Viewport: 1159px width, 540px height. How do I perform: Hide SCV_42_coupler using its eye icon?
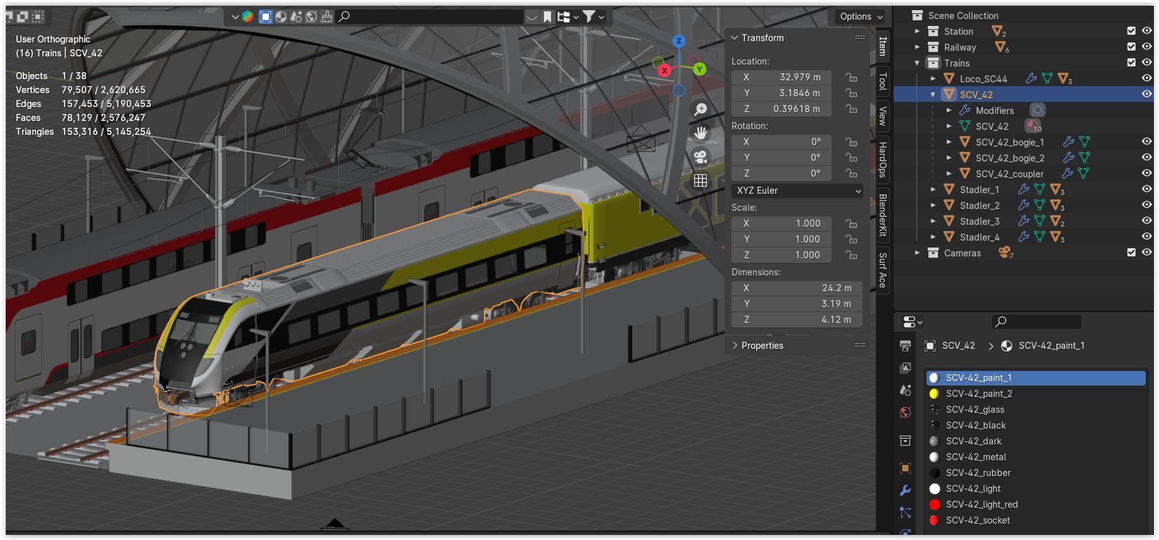pyautogui.click(x=1146, y=173)
